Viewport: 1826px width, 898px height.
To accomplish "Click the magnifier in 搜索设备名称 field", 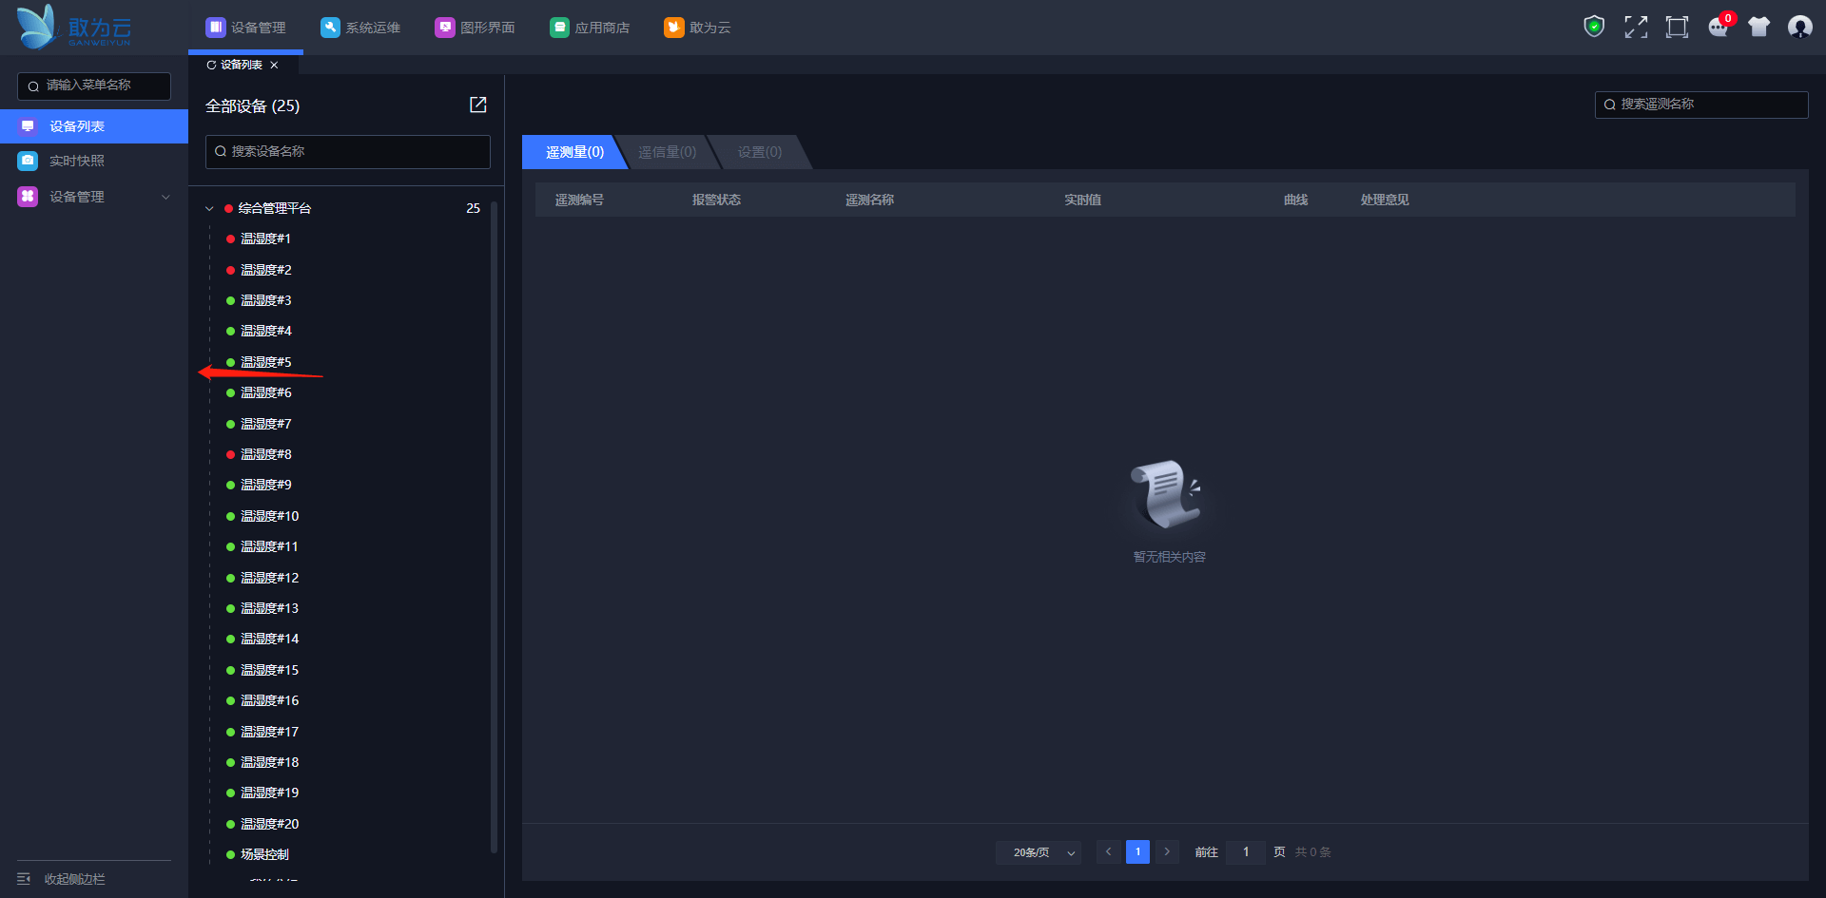I will click(x=221, y=152).
